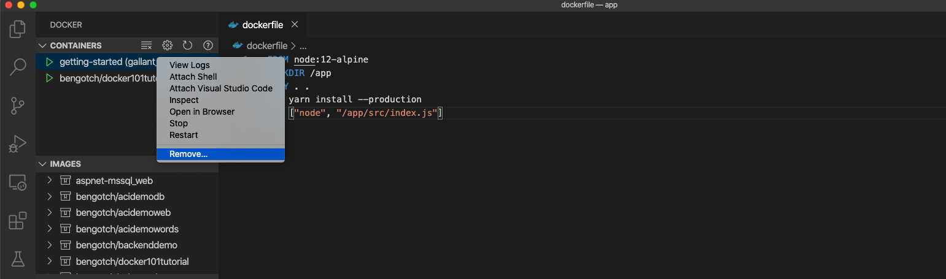
Task: Click the yellow macOS minimize window button
Action: [x=21, y=5]
